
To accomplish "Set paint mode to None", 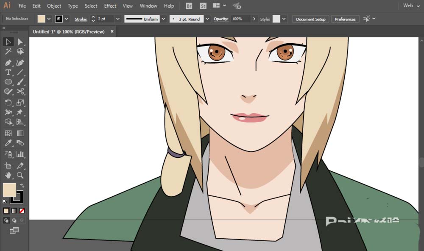I will pyautogui.click(x=22, y=211).
